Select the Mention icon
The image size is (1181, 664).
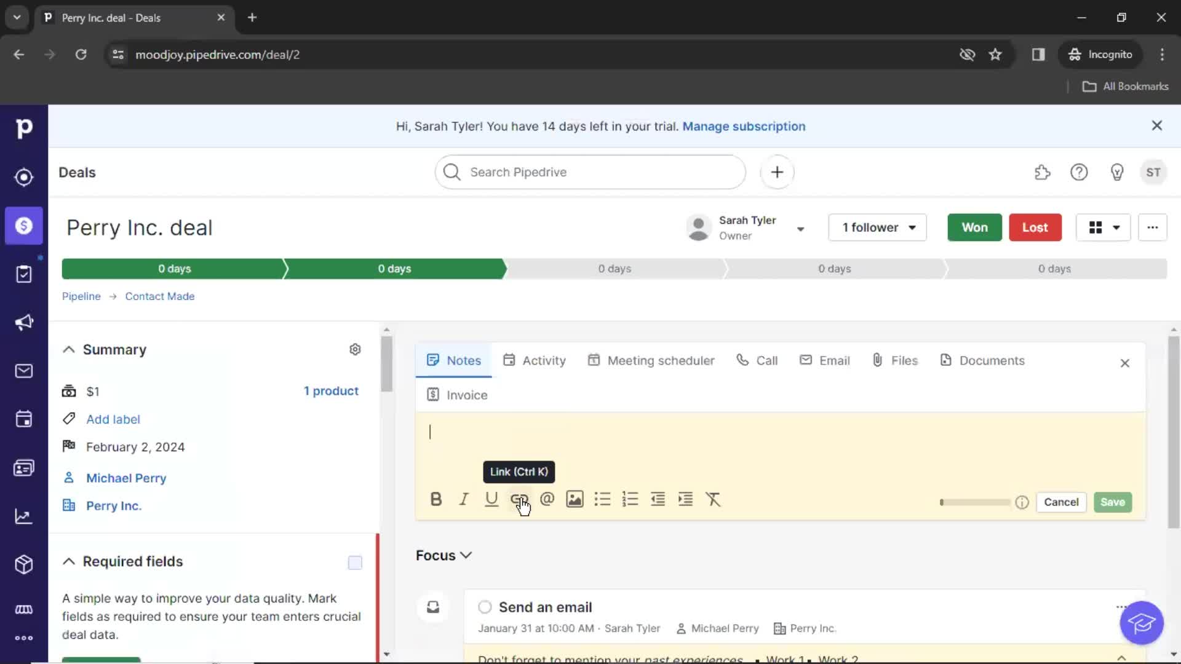[x=547, y=499]
